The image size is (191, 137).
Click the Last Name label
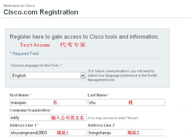[x=98, y=95]
